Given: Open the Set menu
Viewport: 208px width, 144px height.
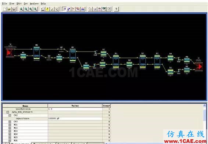Looking at the screenshot, I should point(26,4).
